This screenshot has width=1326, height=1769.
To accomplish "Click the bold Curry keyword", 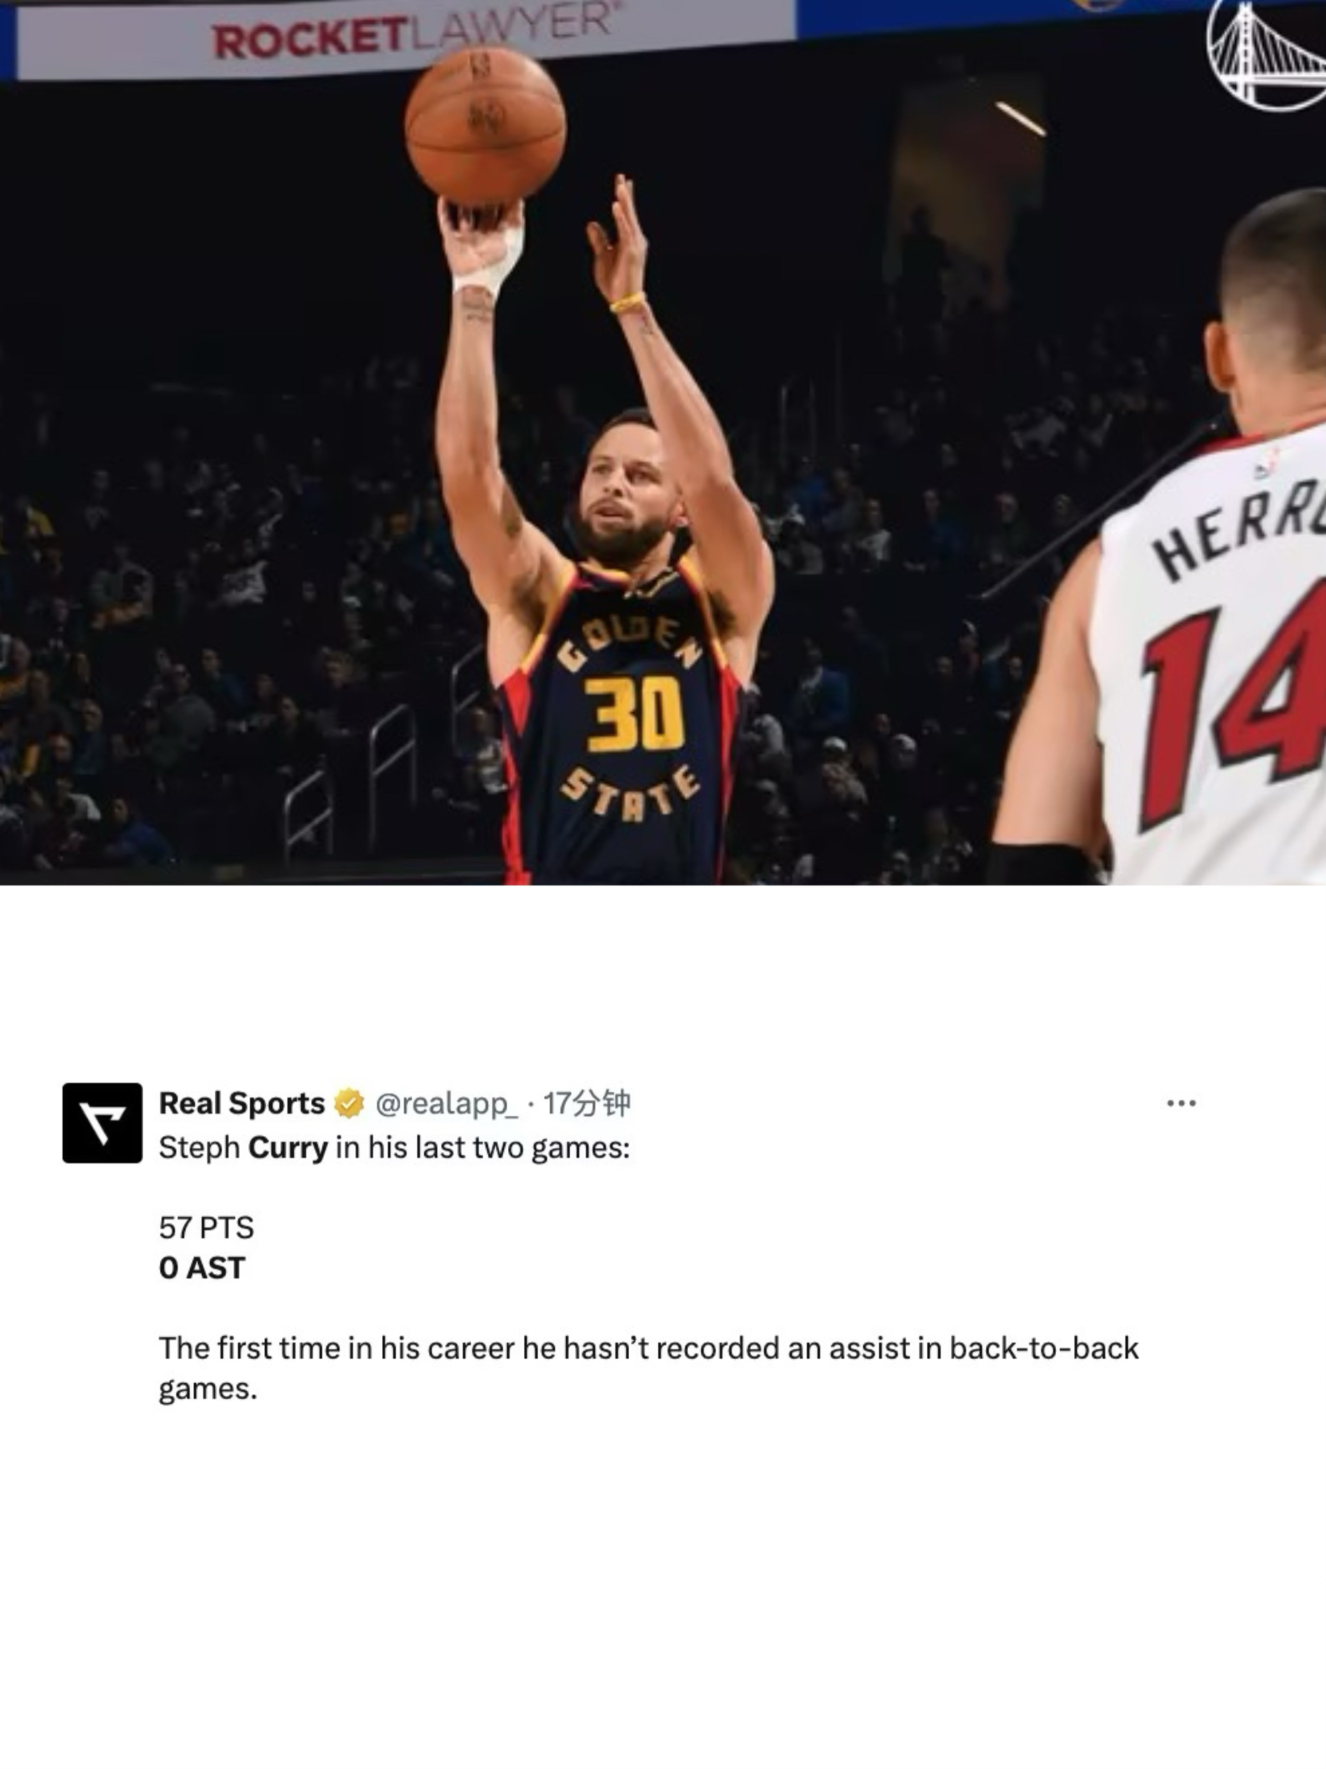I will pyautogui.click(x=288, y=1148).
